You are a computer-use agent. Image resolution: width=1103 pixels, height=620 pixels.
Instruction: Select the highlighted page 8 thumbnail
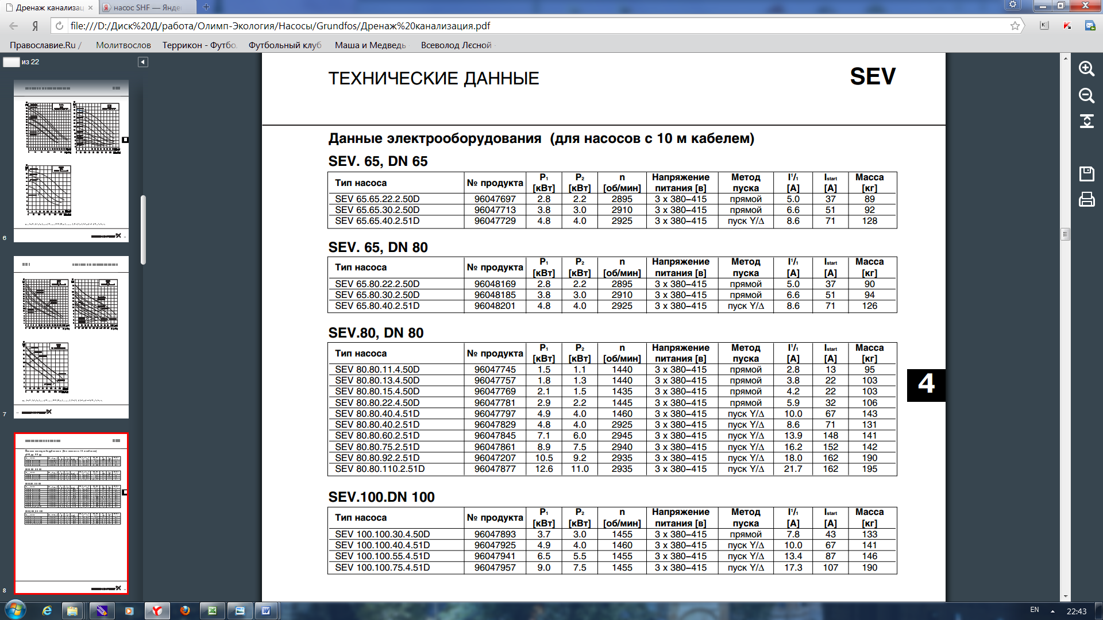tap(71, 514)
